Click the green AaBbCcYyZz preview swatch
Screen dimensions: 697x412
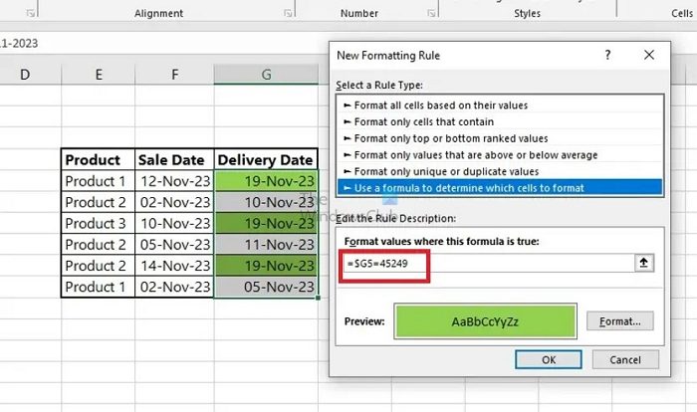(x=485, y=321)
